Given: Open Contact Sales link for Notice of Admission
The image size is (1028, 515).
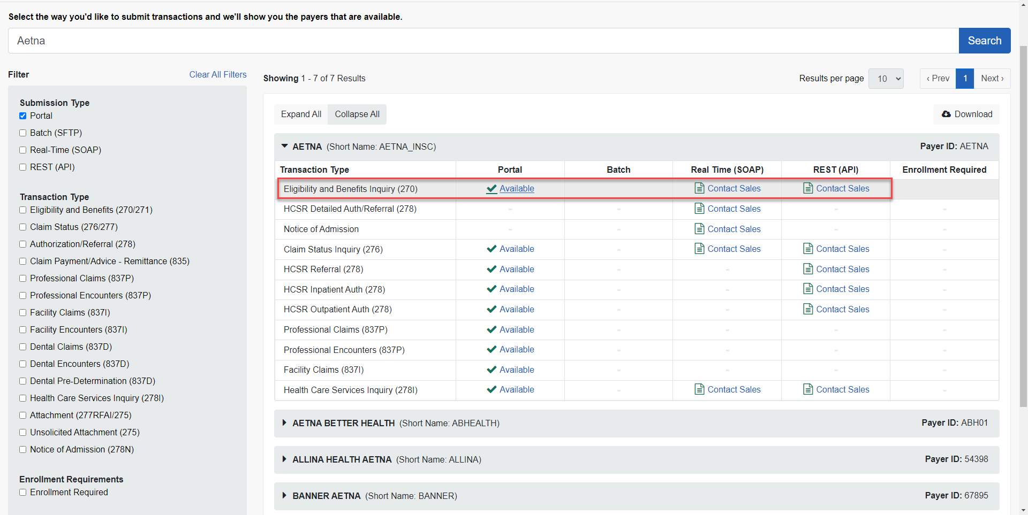Looking at the screenshot, I should pos(734,229).
